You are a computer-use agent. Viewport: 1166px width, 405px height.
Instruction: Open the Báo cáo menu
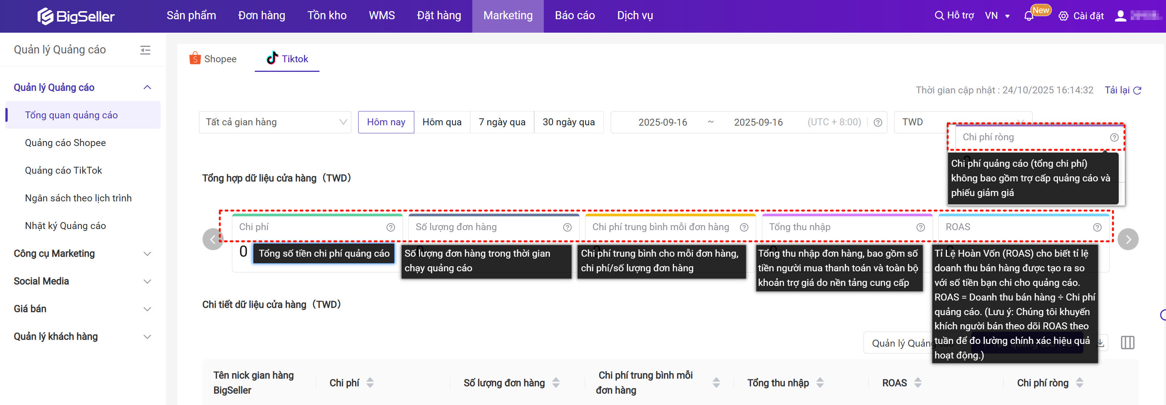[x=575, y=16]
